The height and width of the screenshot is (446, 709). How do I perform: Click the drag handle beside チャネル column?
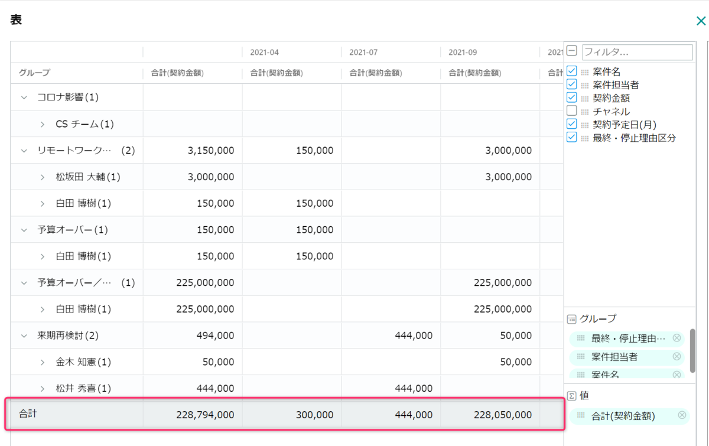585,112
